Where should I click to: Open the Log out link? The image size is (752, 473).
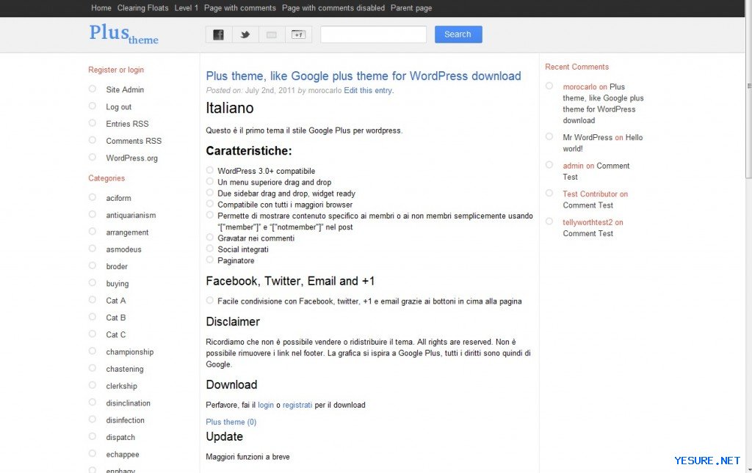[119, 107]
